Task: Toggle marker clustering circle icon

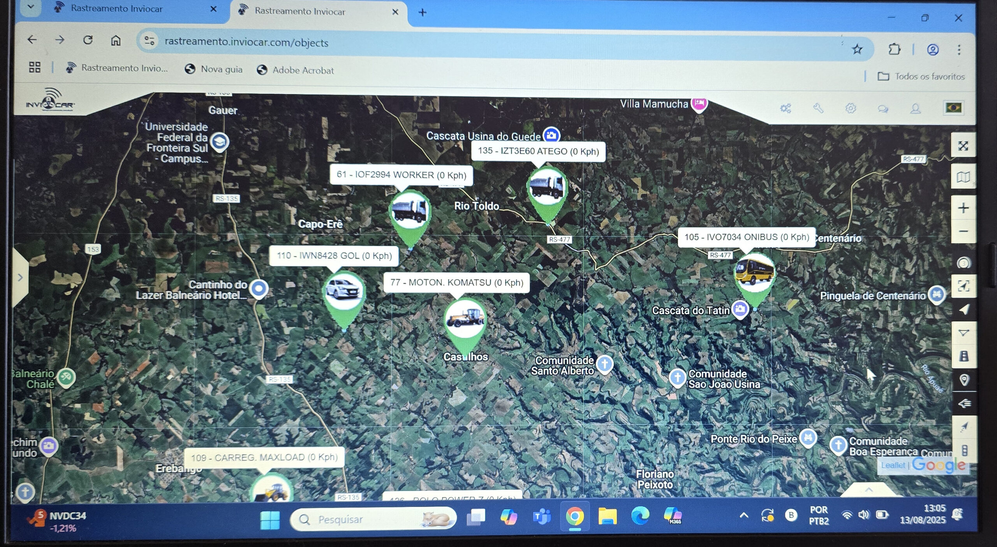Action: click(x=963, y=263)
